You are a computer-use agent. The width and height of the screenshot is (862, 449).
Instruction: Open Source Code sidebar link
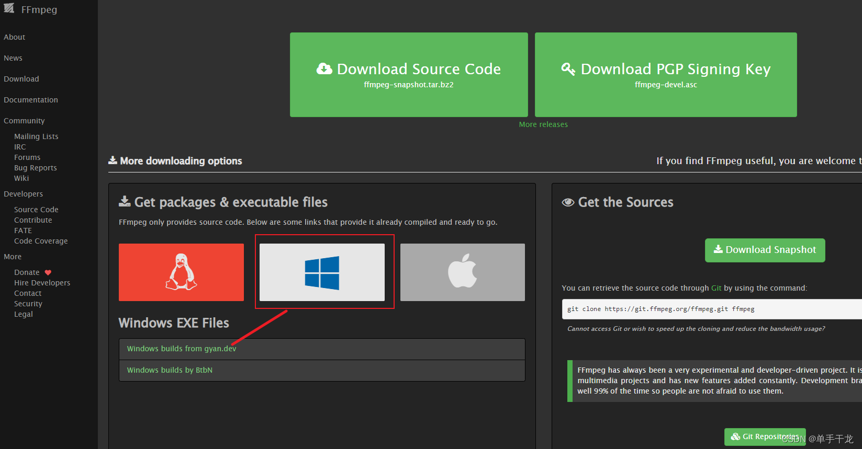point(36,210)
